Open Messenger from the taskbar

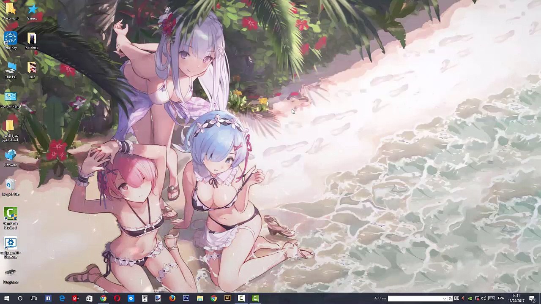(131, 298)
